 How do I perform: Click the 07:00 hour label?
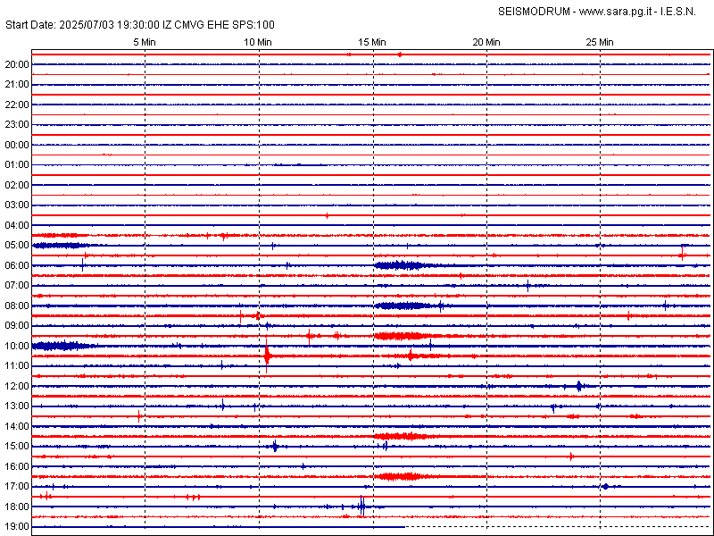pyautogui.click(x=17, y=286)
